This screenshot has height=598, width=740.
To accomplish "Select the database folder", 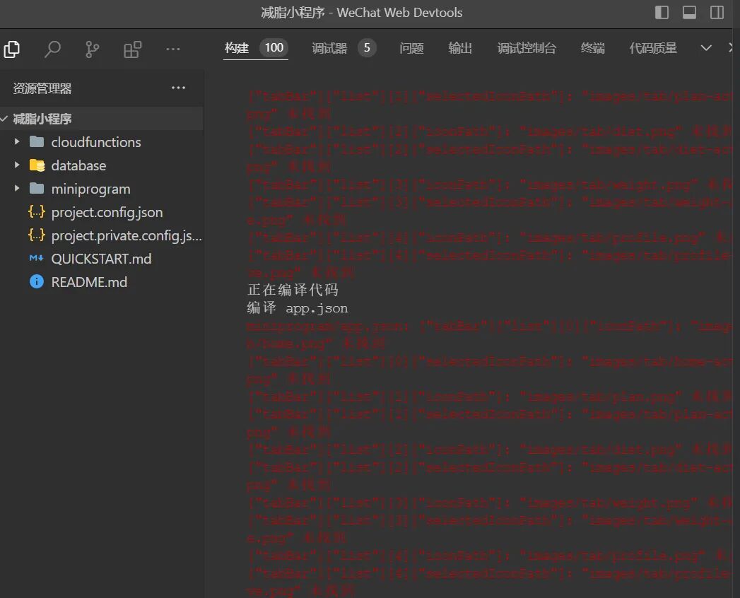I will tap(78, 165).
